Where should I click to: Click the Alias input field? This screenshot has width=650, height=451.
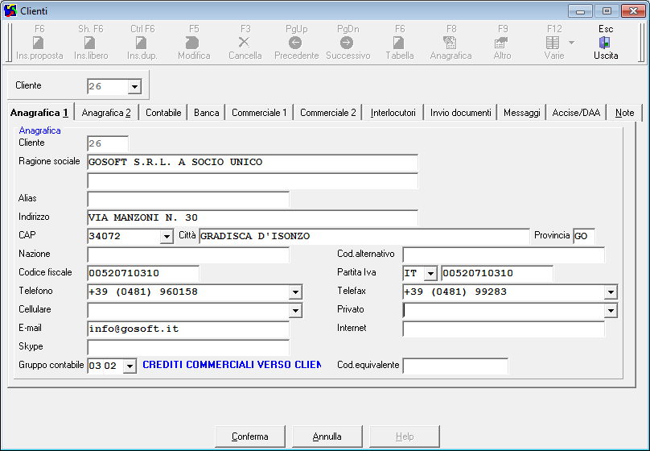pyautogui.click(x=188, y=199)
